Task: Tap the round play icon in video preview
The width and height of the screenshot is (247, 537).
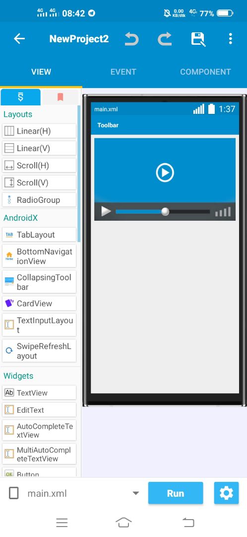Action: point(165,173)
